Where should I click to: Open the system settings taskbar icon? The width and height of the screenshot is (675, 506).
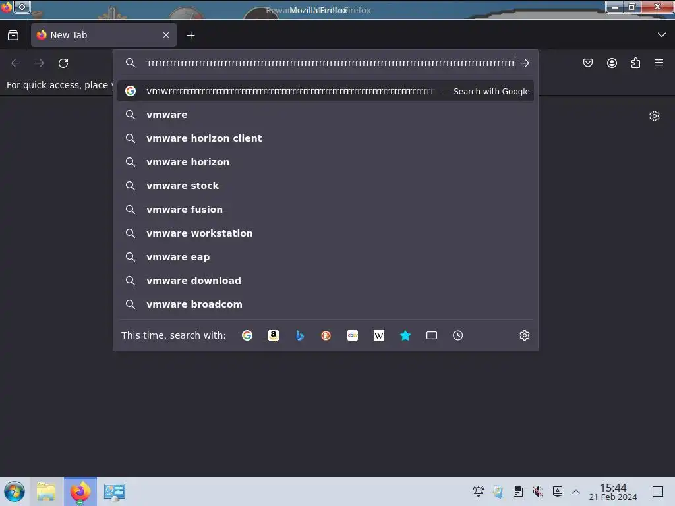115,492
